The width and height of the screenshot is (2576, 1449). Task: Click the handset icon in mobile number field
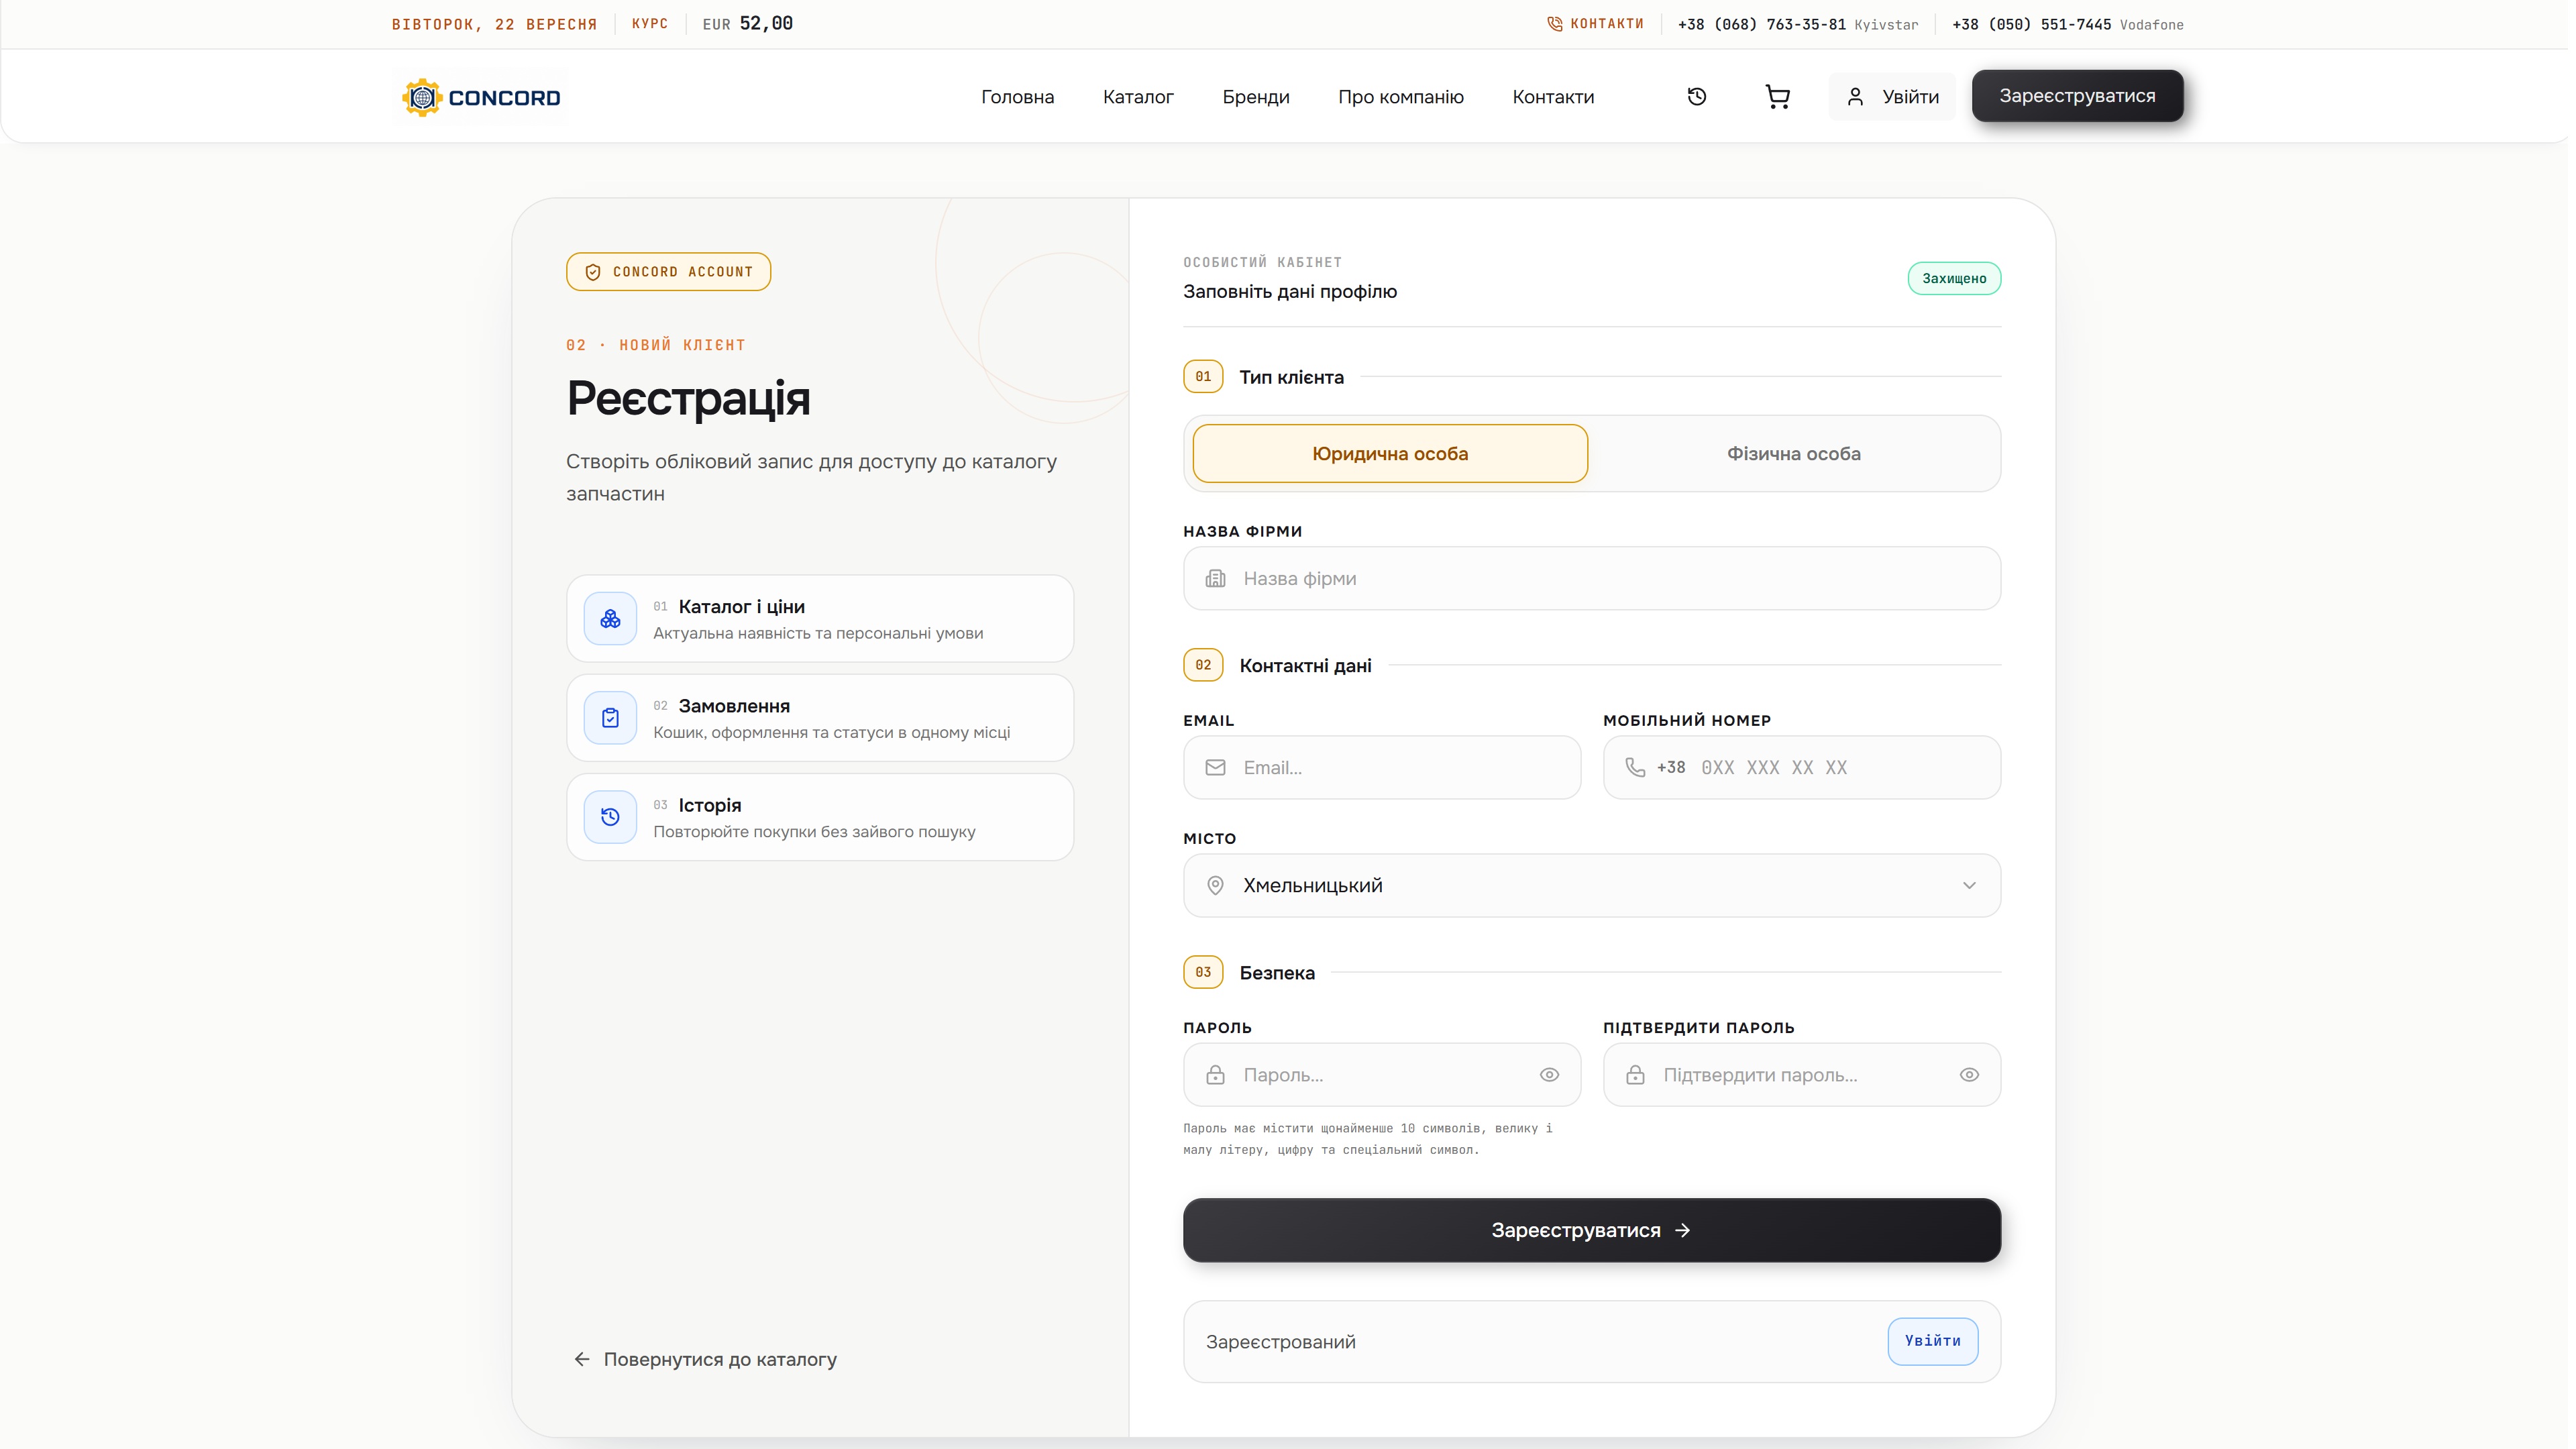1635,767
